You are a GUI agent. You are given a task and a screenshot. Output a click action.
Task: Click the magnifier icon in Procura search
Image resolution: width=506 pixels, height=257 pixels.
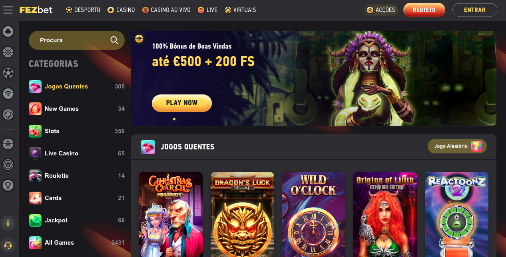pyautogui.click(x=114, y=40)
